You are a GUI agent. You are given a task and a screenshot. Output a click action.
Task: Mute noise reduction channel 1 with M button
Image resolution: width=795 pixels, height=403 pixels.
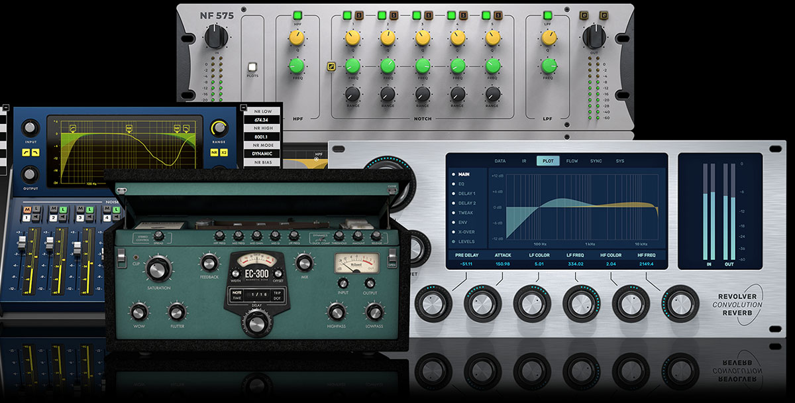27,209
